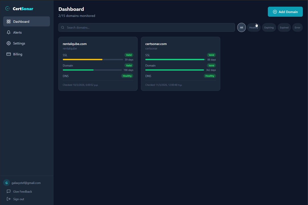Click the Domain Valid badge on certsonar.com
This screenshot has height=205, width=308.
coord(211,65)
